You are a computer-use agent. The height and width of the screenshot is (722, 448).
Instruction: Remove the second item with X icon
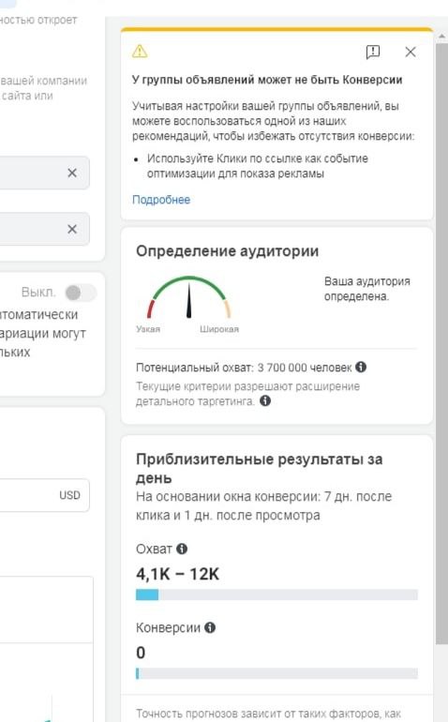(72, 229)
